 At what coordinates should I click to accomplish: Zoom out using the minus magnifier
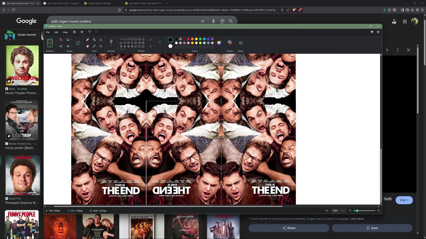350,210
